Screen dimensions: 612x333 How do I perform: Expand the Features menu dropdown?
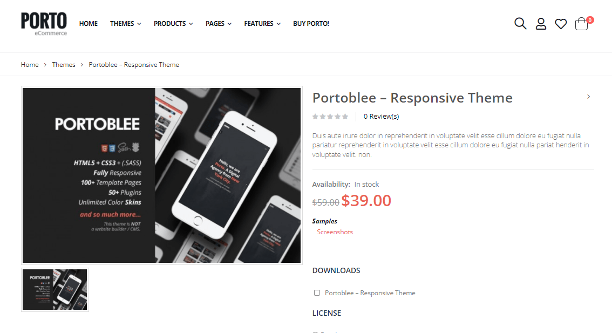262,23
